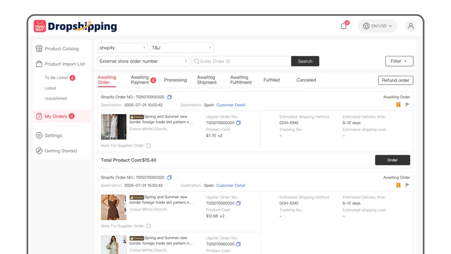451x254 pixels.
Task: Click the Enter Order ID field
Action: (242, 61)
